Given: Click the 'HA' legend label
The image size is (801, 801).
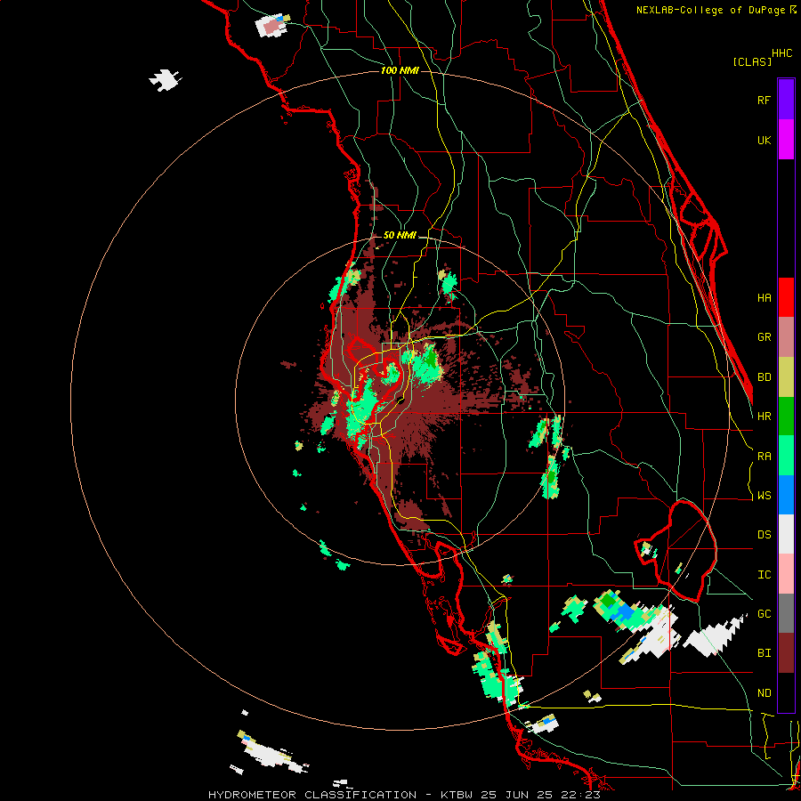Looking at the screenshot, I should (x=764, y=297).
